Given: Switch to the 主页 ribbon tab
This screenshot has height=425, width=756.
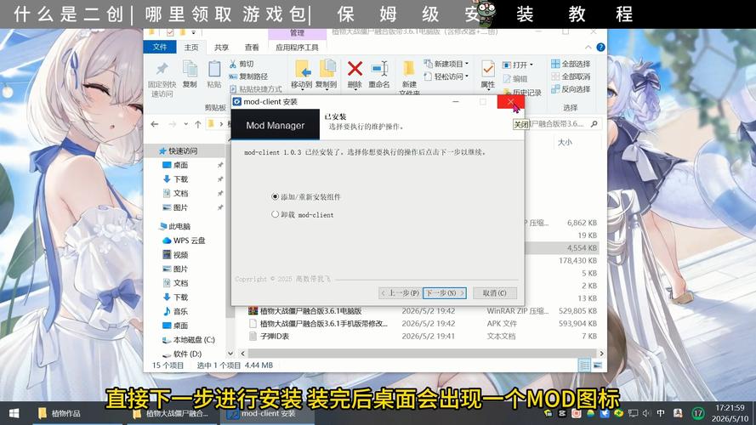Looking at the screenshot, I should point(191,48).
